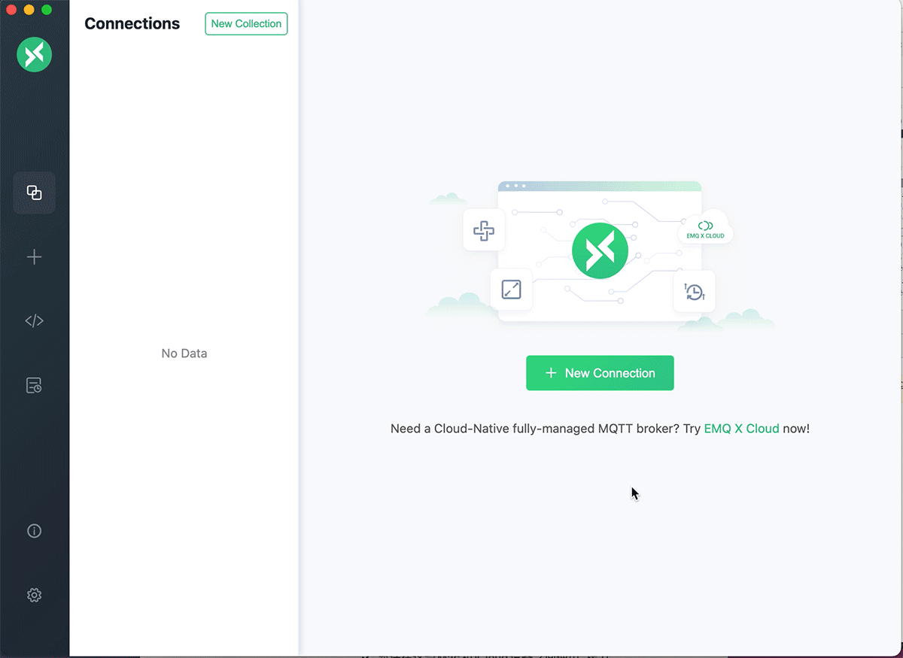The height and width of the screenshot is (658, 903).
Task: Click the green New Connection button
Action: coord(600,373)
